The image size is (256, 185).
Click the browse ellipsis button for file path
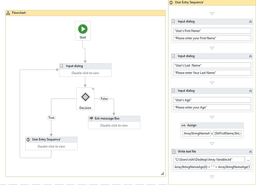click(248, 159)
